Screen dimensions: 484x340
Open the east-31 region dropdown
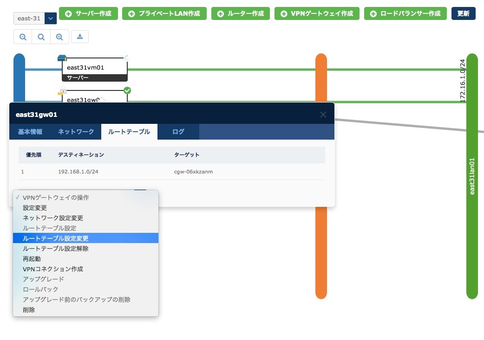[x=51, y=19]
